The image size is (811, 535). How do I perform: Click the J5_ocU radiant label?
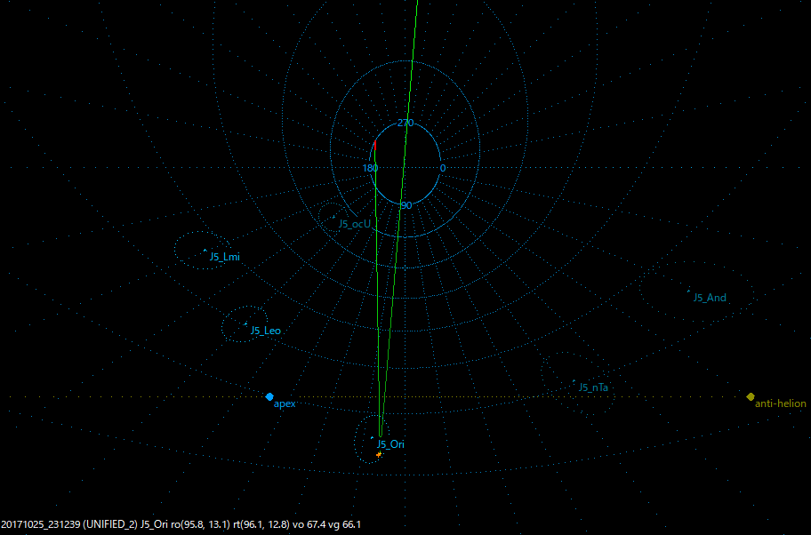click(x=355, y=224)
